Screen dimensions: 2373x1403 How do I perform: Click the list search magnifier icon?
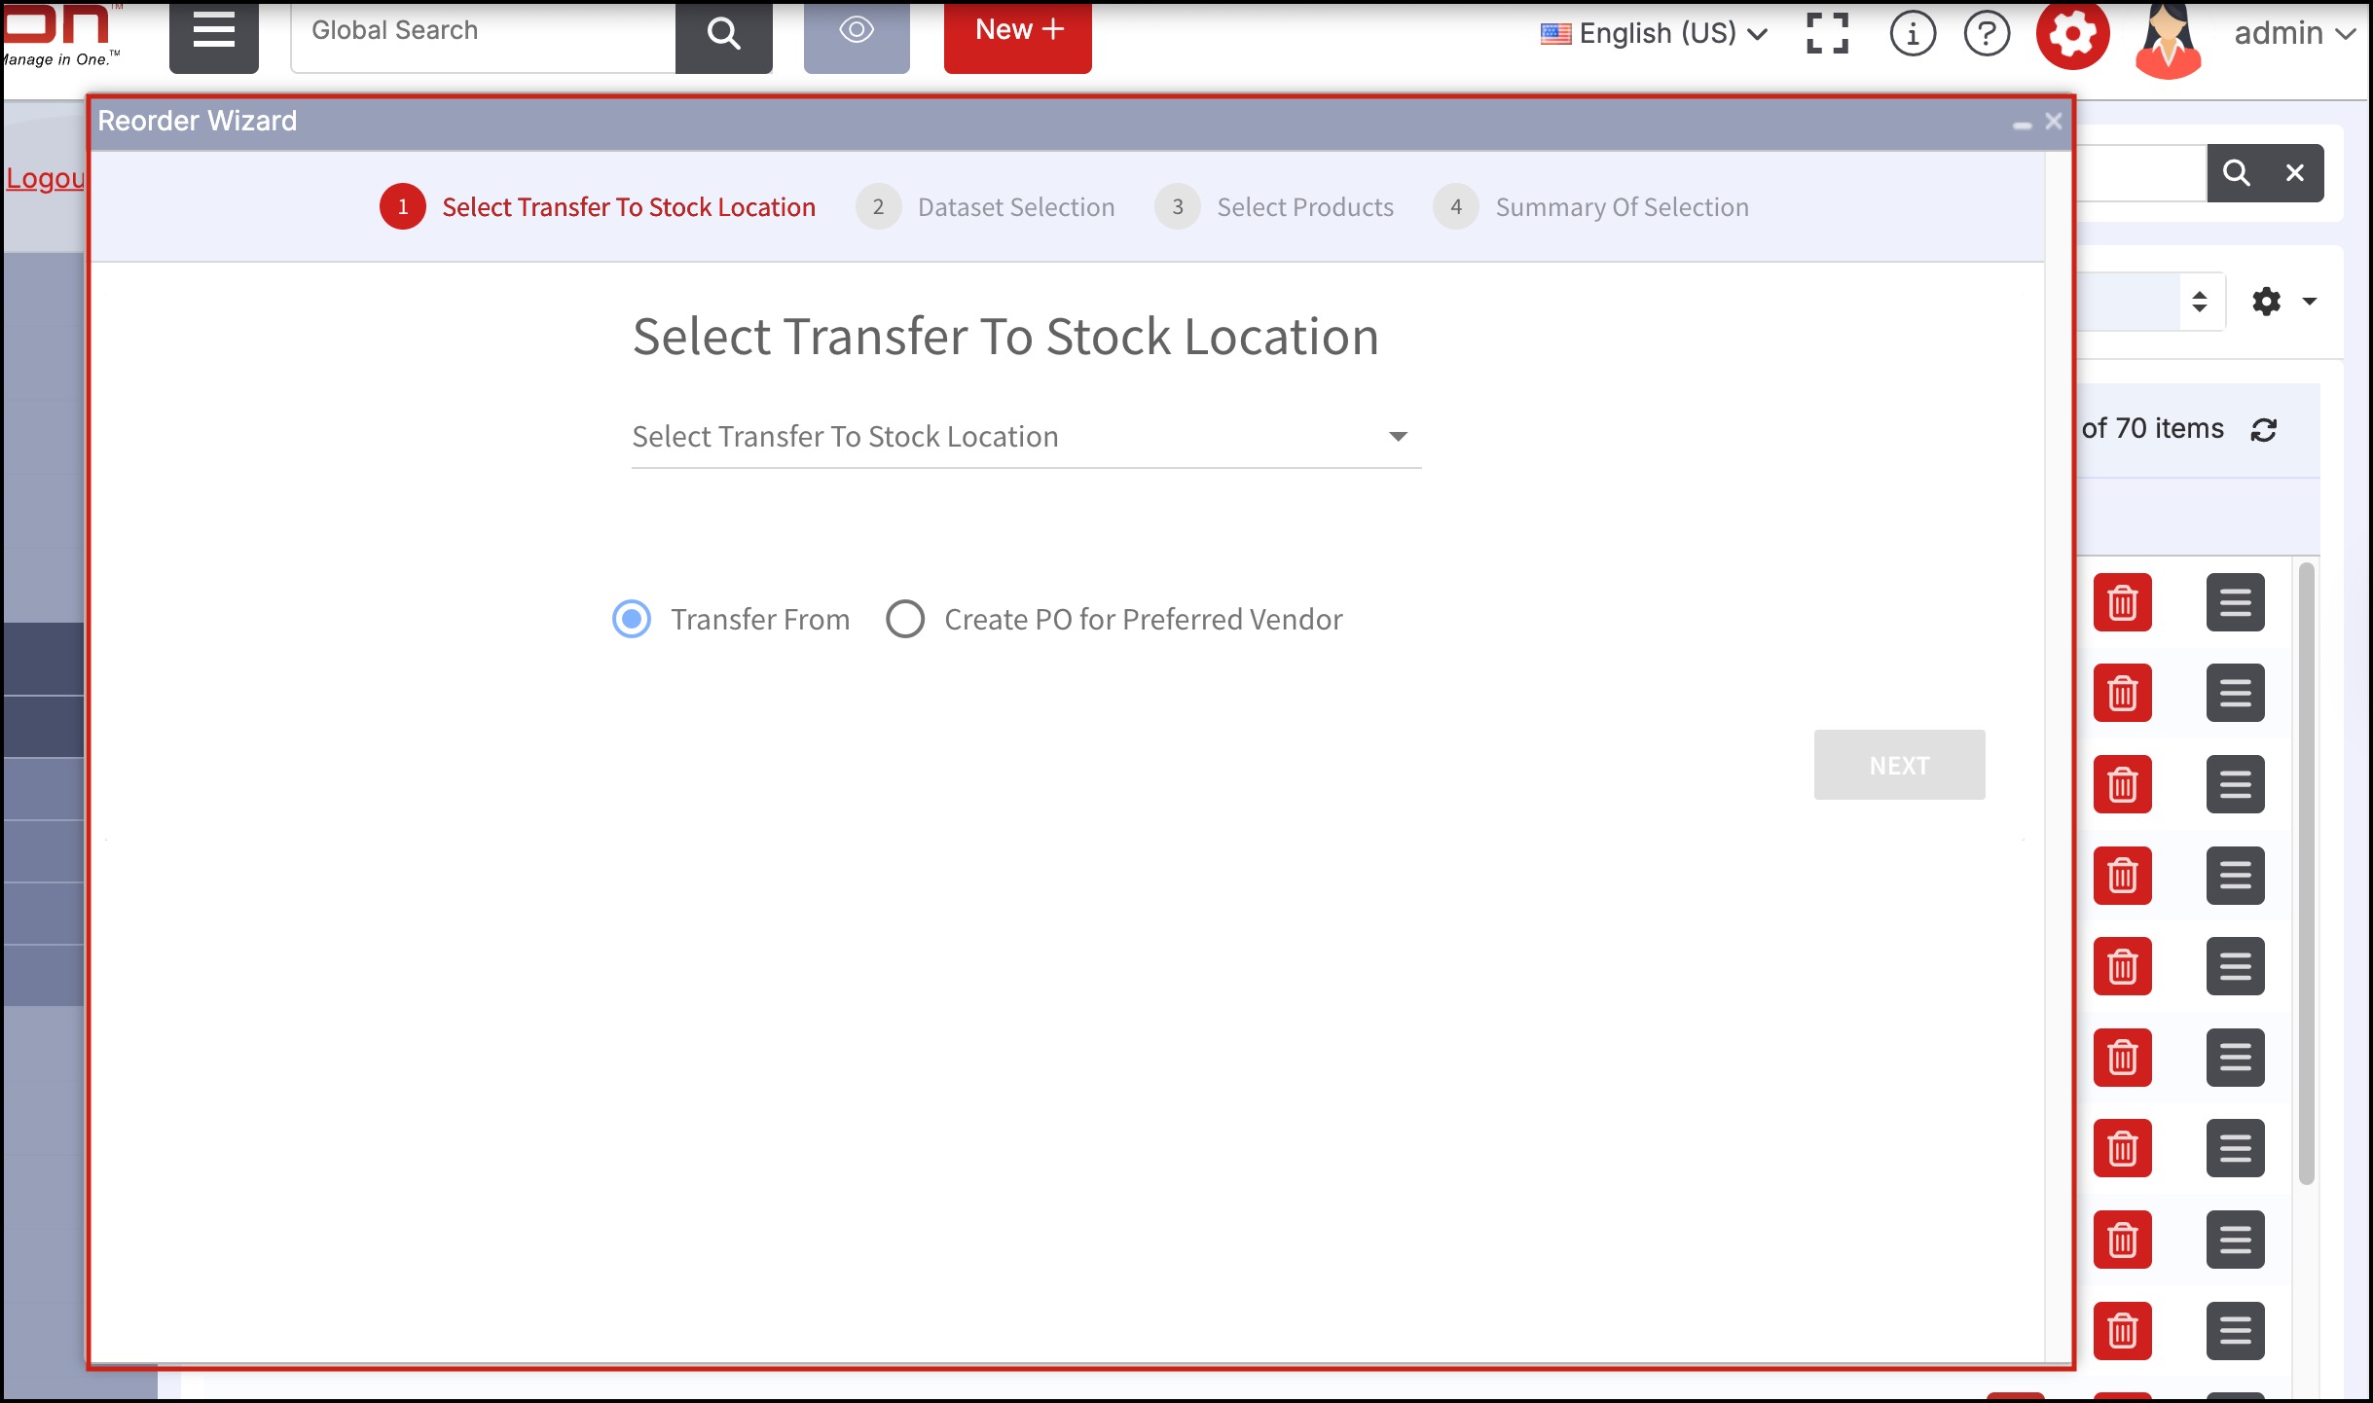(2237, 173)
